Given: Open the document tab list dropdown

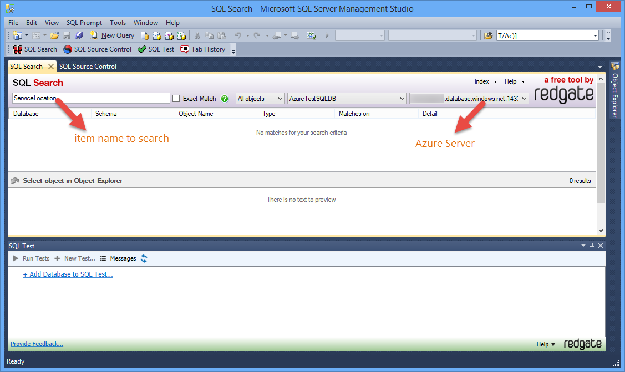Looking at the screenshot, I should (x=600, y=67).
